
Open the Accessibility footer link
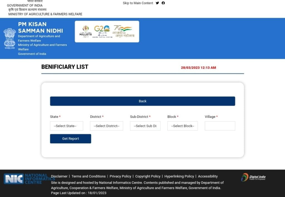[208, 176]
